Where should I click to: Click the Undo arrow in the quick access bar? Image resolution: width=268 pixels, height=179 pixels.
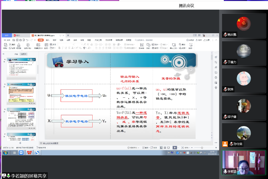point(28,40)
